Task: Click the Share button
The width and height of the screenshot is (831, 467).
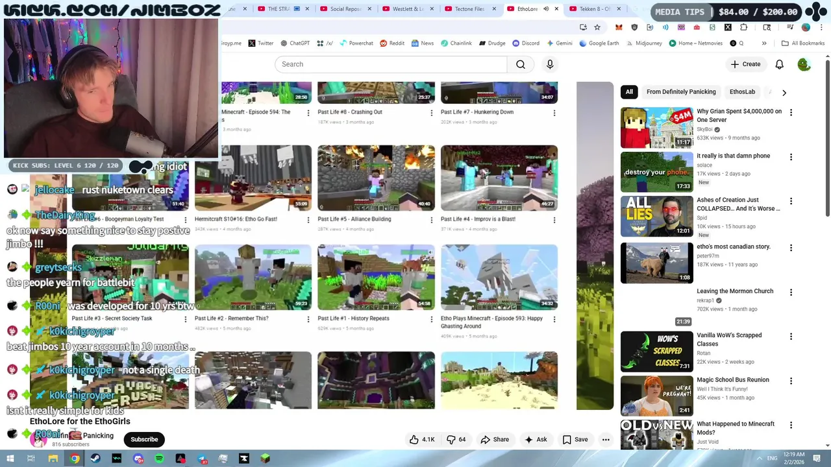Action: [x=495, y=440]
